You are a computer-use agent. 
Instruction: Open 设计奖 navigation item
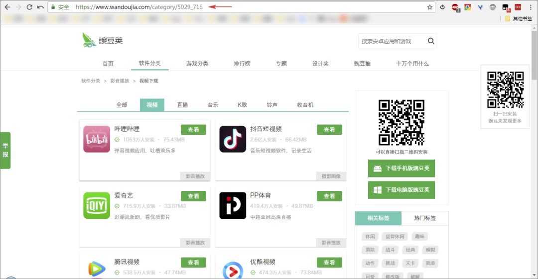pyautogui.click(x=320, y=64)
